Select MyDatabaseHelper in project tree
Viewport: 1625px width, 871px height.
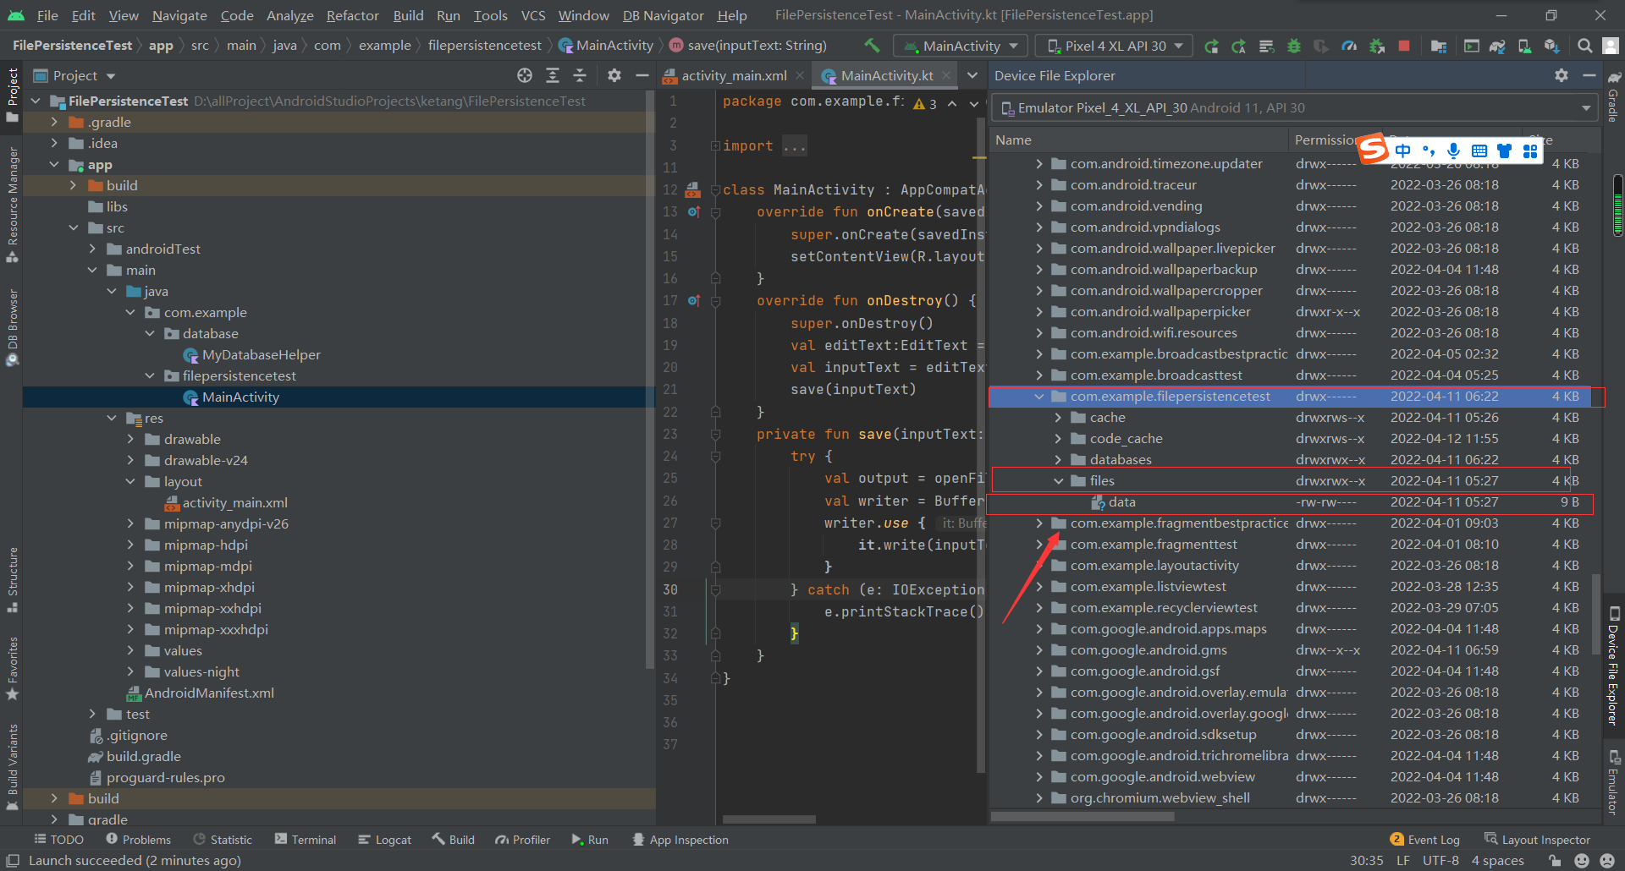tap(261, 354)
